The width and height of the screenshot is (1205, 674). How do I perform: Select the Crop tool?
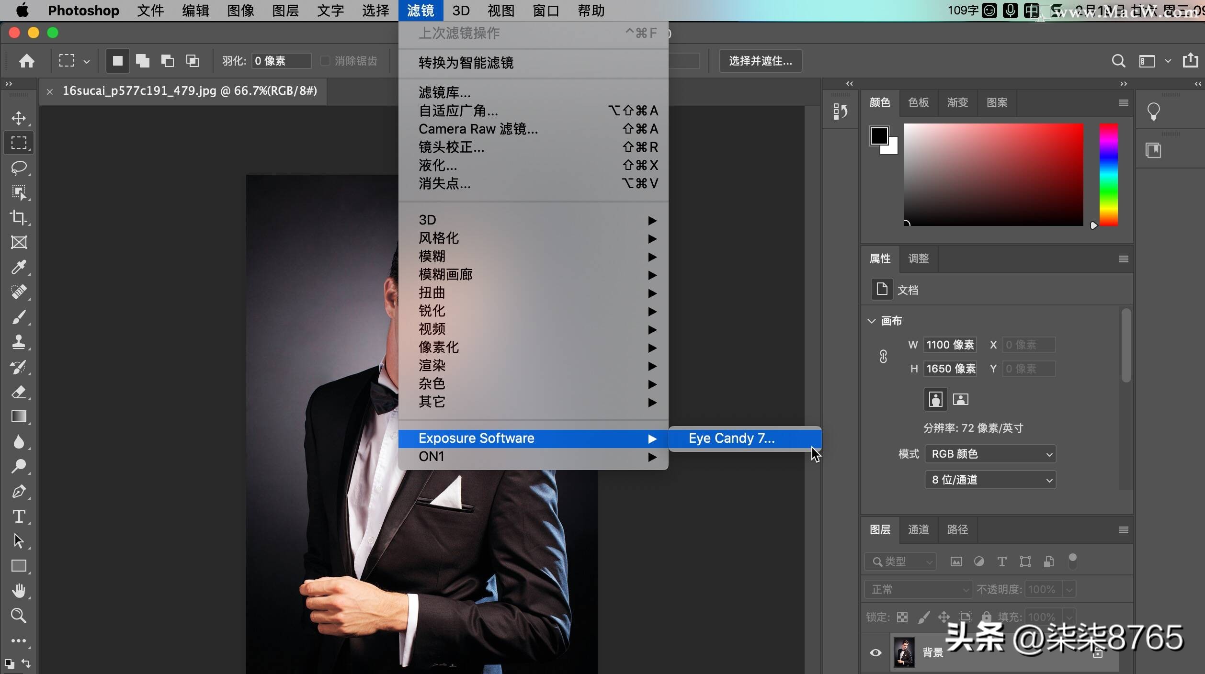coord(19,217)
